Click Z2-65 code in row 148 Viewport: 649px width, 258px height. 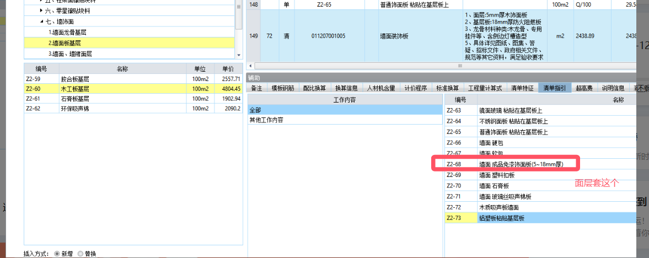325,5
